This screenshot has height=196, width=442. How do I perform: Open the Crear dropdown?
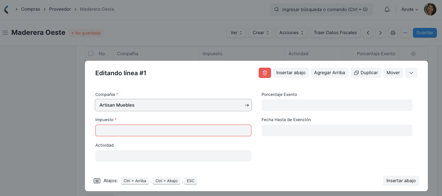pos(261,33)
